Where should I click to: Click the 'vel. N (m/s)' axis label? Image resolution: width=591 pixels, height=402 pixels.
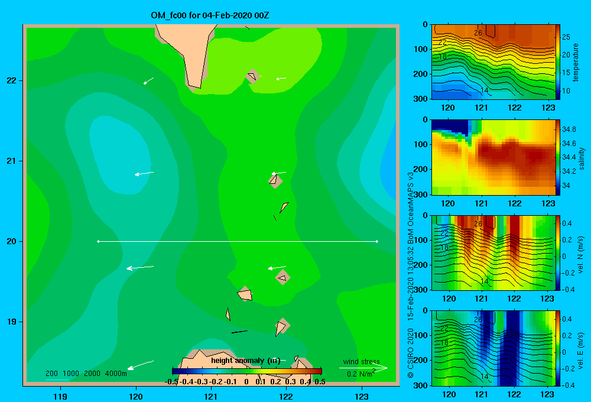pyautogui.click(x=580, y=255)
